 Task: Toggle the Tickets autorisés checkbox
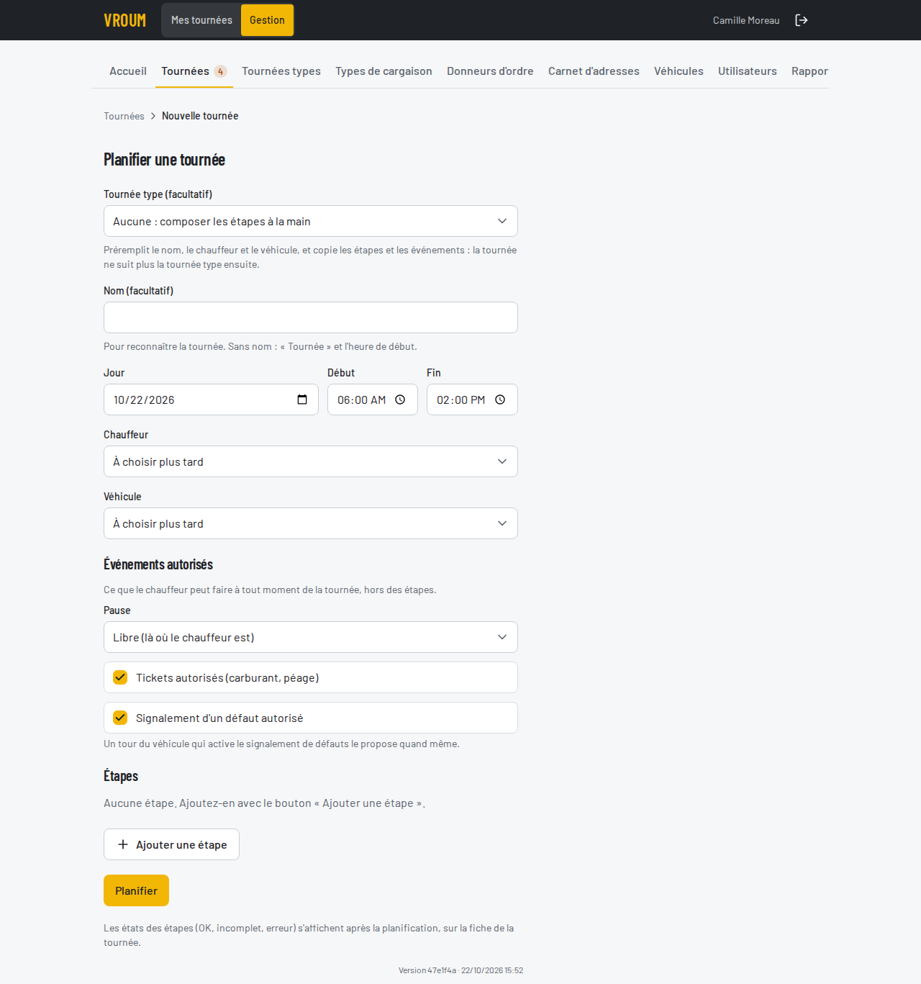[x=120, y=677]
